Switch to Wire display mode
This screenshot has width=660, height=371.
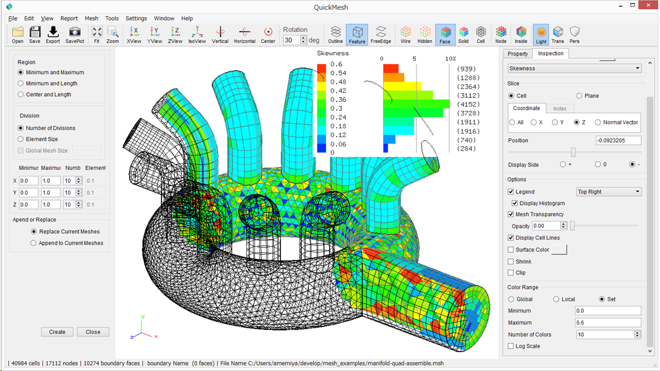(405, 35)
